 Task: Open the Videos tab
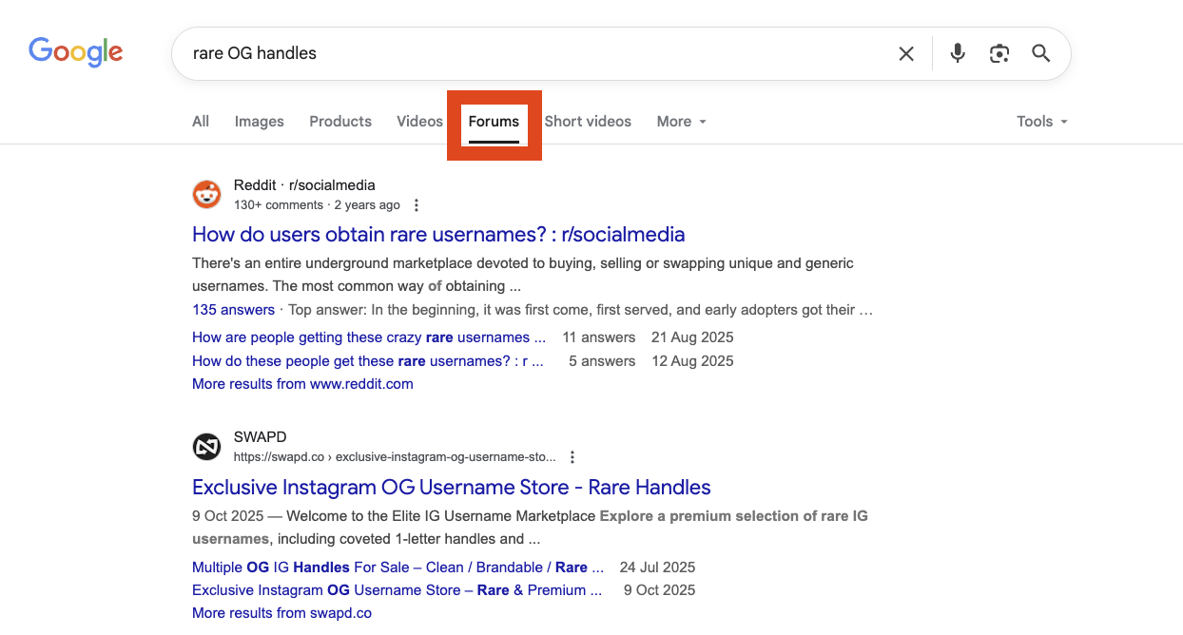coord(419,122)
